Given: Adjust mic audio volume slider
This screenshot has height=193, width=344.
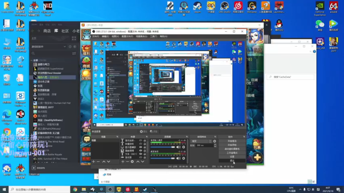Looking at the screenshot, I should (163, 147).
